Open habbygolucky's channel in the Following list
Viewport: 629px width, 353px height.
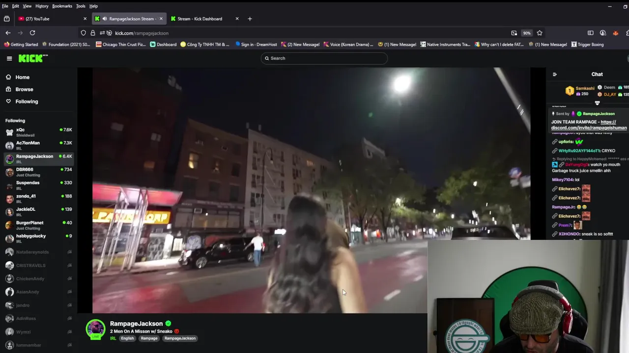pyautogui.click(x=38, y=238)
